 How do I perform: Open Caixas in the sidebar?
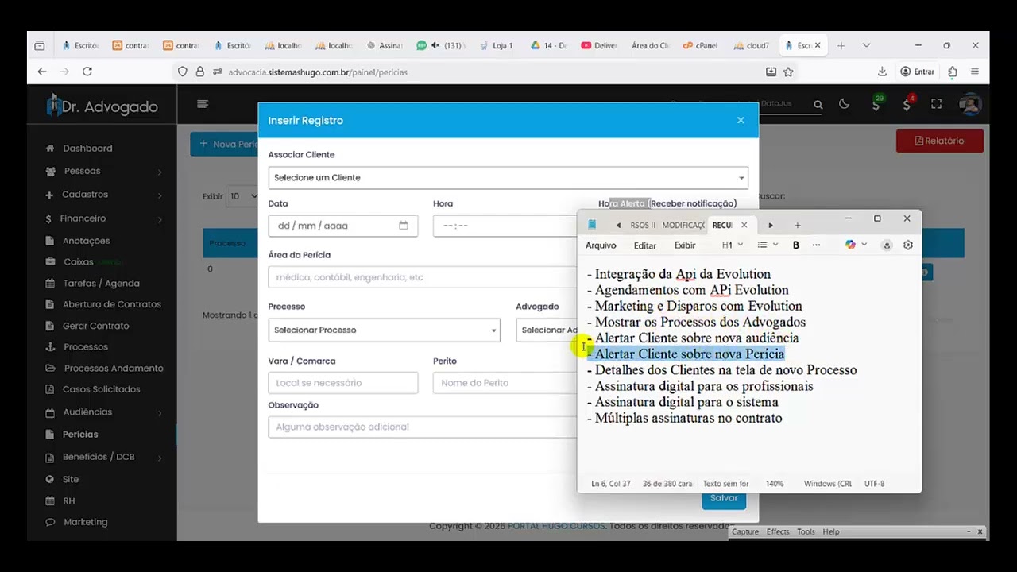click(79, 262)
